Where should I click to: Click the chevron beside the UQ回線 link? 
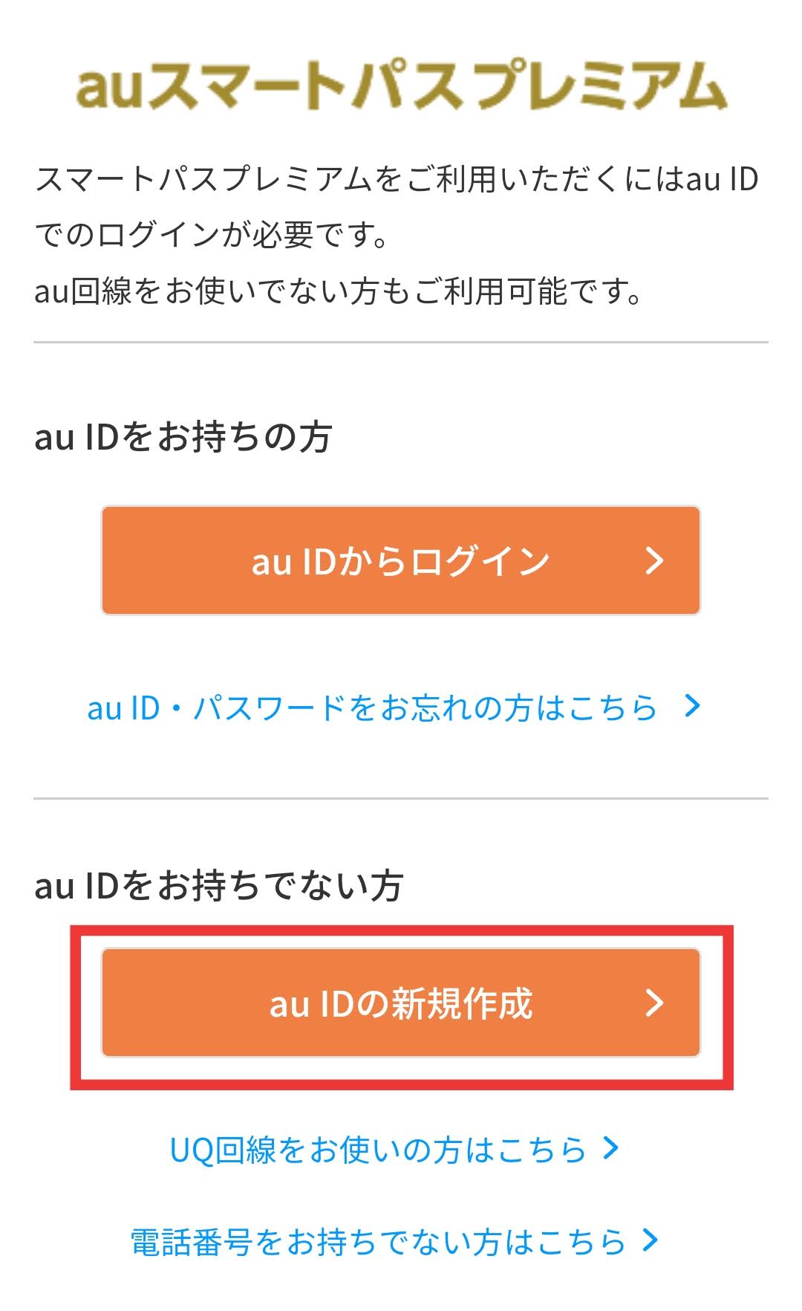pos(610,1148)
